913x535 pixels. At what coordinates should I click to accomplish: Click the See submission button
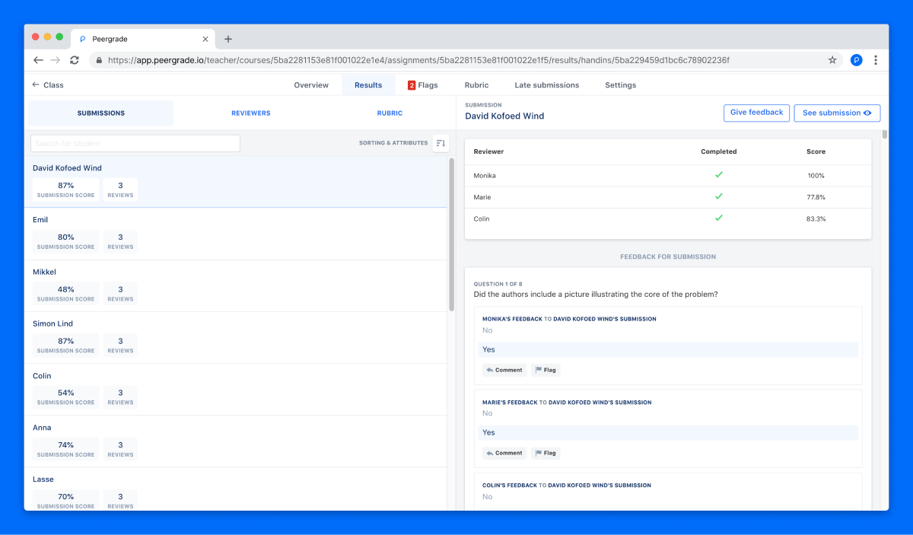pos(836,113)
